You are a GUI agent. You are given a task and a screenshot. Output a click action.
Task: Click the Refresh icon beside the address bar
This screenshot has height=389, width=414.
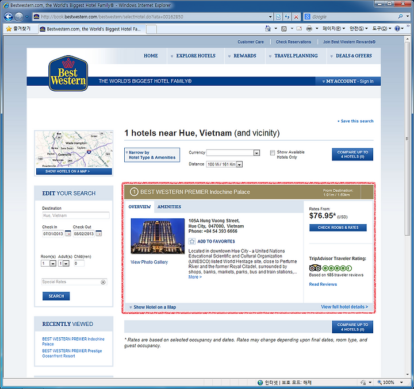point(287,17)
